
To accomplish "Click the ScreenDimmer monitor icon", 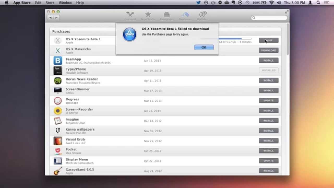I will click(58, 91).
